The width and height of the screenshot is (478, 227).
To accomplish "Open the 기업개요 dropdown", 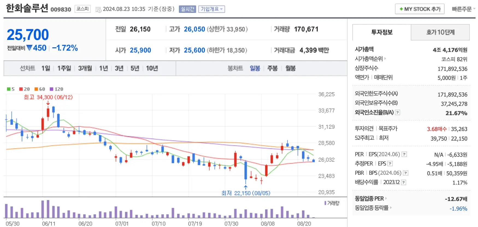I will (212, 9).
